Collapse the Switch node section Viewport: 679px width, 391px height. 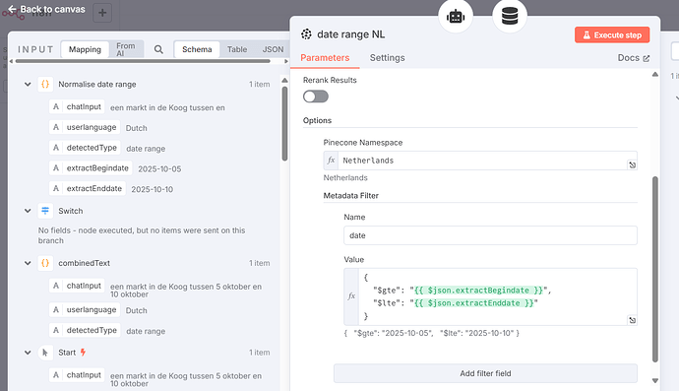pos(28,211)
